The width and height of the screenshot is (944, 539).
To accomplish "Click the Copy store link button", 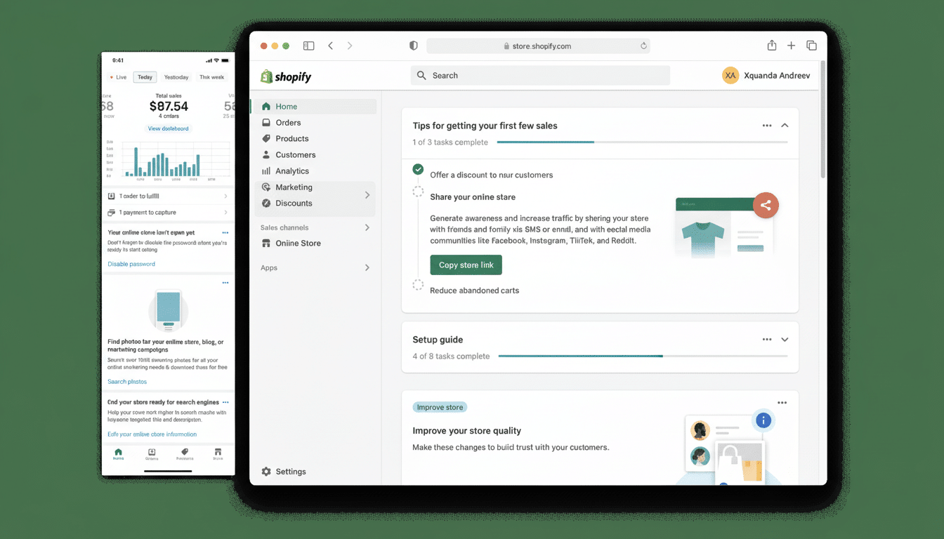I will point(466,265).
